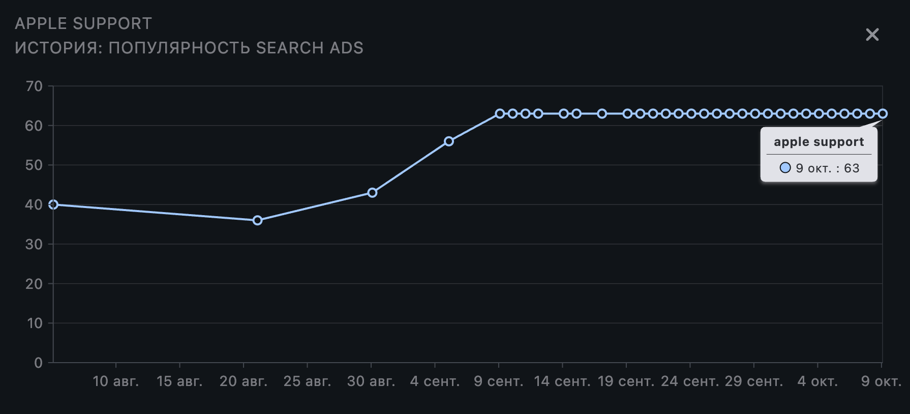Click the 14 сент. data point on the line
This screenshot has height=414, width=910.
(563, 114)
